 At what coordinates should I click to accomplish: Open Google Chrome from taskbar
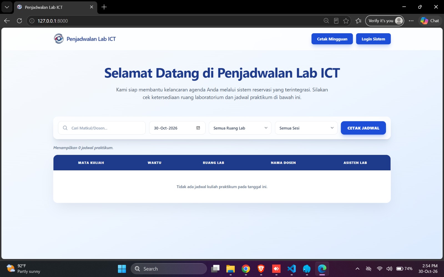tap(246, 269)
